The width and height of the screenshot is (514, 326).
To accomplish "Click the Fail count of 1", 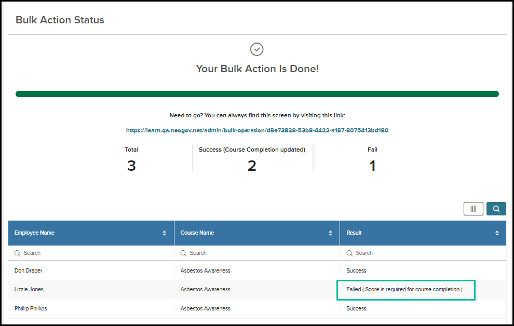I will click(372, 166).
